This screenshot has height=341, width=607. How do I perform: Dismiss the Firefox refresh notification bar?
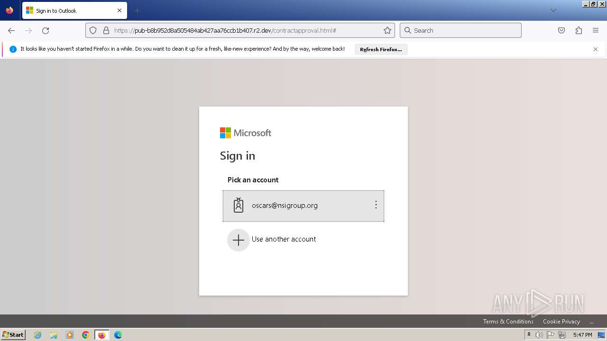pyautogui.click(x=596, y=49)
